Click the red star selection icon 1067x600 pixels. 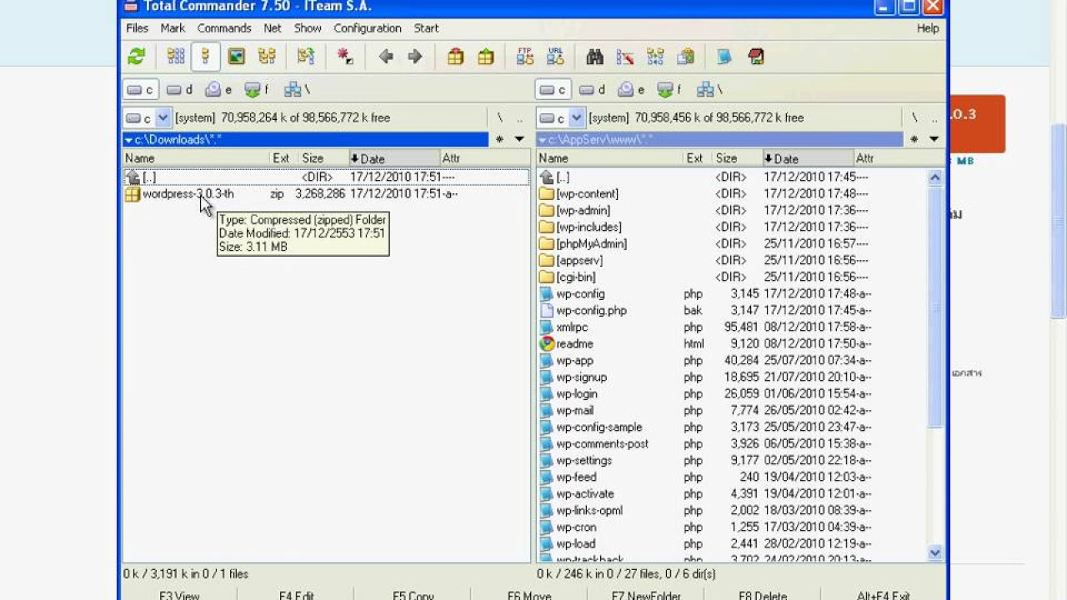click(x=345, y=57)
